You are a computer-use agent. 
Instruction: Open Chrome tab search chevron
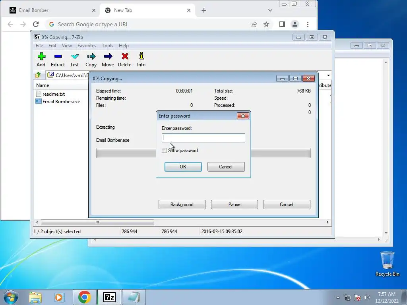[x=270, y=10]
